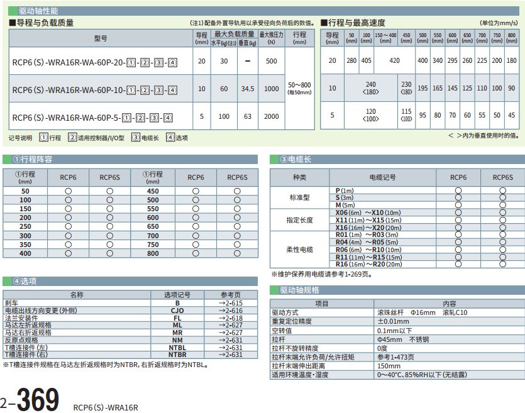Click the page number 2-369

click(30, 399)
